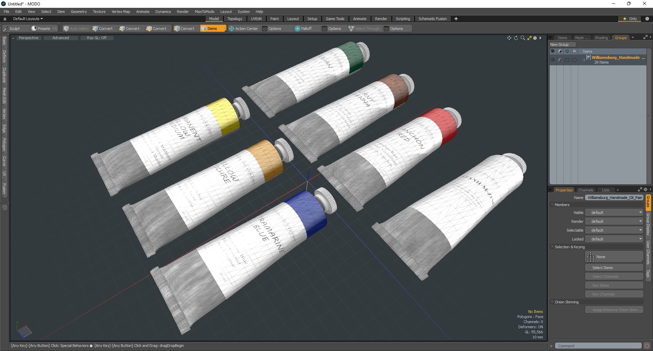Click the Command input field
The height and width of the screenshot is (351, 653).
pos(598,346)
